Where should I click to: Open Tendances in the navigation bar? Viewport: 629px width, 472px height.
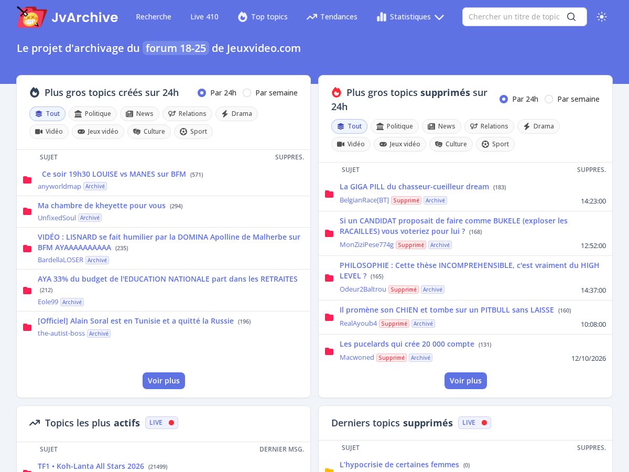tap(332, 17)
